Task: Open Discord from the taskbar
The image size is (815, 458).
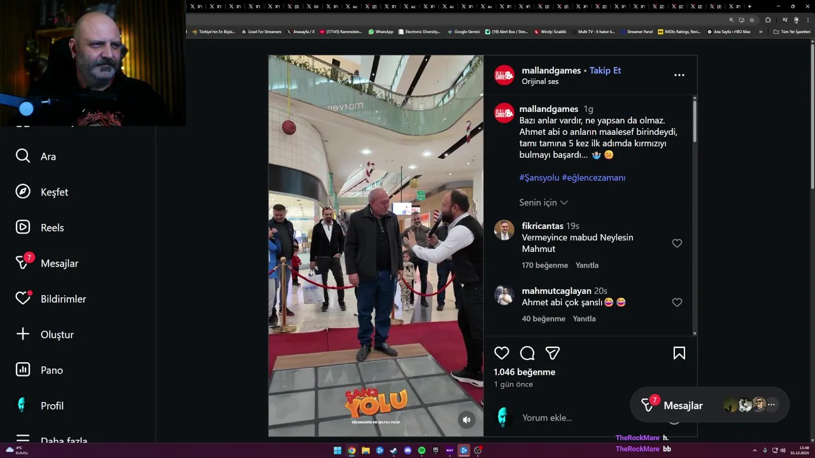Action: tap(407, 450)
